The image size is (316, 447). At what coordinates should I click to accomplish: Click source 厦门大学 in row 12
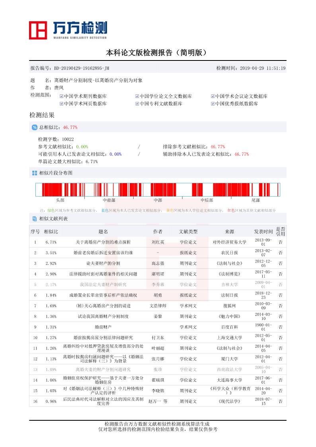pos(229,359)
